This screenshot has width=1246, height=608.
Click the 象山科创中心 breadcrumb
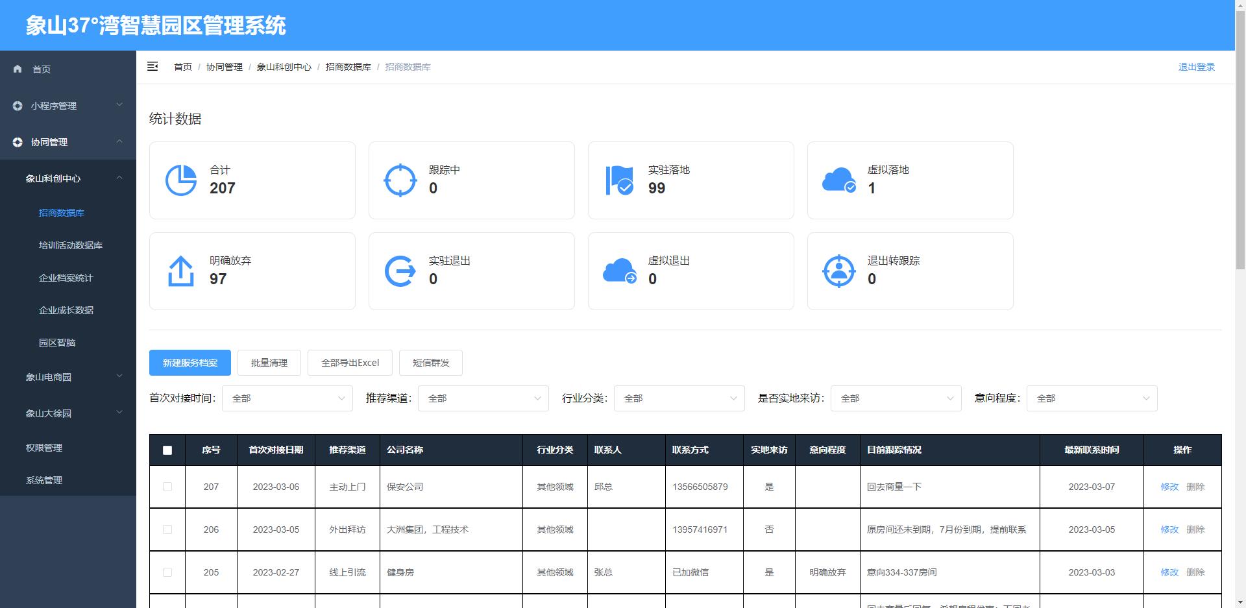tap(284, 67)
